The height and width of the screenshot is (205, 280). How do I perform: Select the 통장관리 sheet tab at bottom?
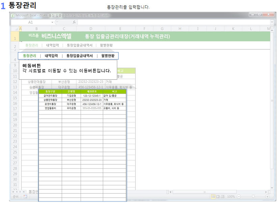pyautogui.click(x=33, y=192)
